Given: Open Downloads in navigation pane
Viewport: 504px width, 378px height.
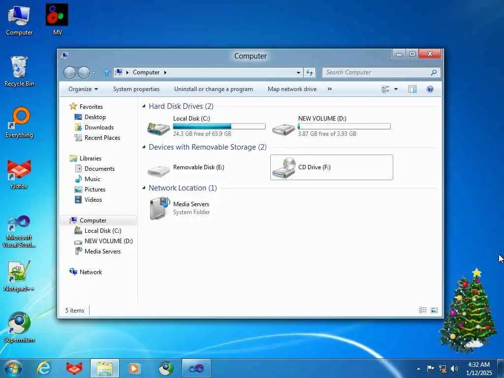Looking at the screenshot, I should (99, 127).
